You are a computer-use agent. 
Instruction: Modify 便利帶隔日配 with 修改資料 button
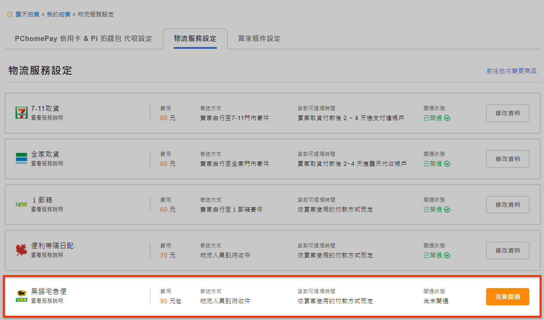[507, 250]
